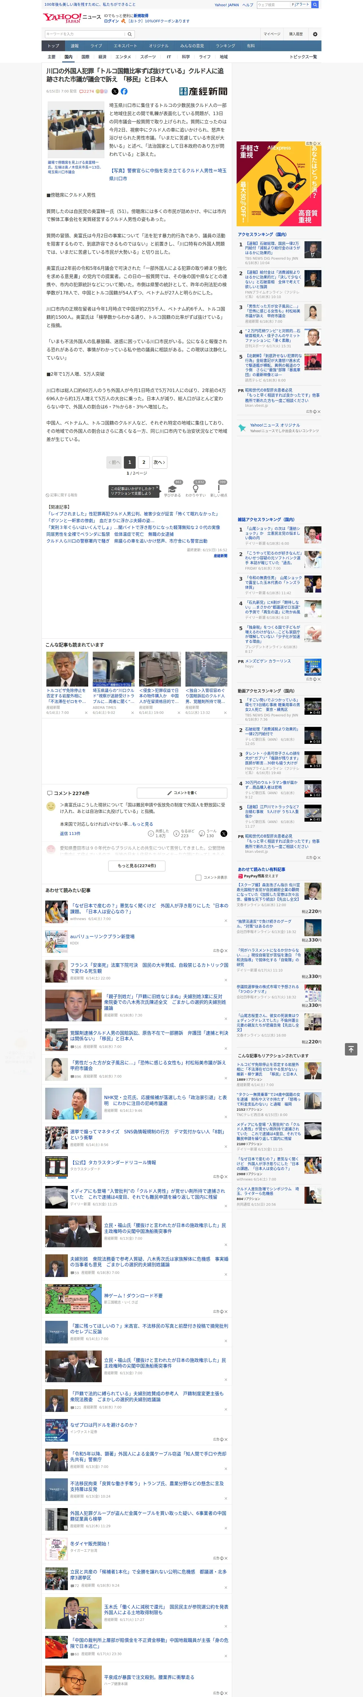Open the みんなの意見 navigation tab
Screen dimensions: 363x1697
coord(192,46)
